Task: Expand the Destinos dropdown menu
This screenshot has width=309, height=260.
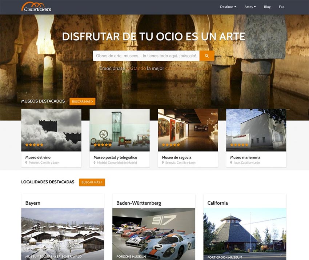Action: click(x=228, y=7)
